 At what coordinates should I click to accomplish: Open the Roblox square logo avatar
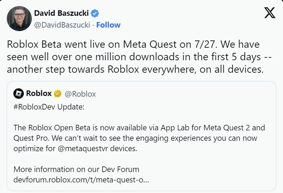click(x=19, y=94)
